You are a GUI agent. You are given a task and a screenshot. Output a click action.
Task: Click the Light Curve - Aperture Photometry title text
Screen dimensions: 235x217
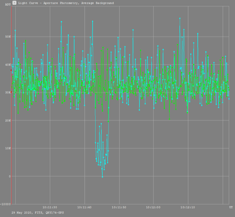pyautogui.click(x=66, y=3)
